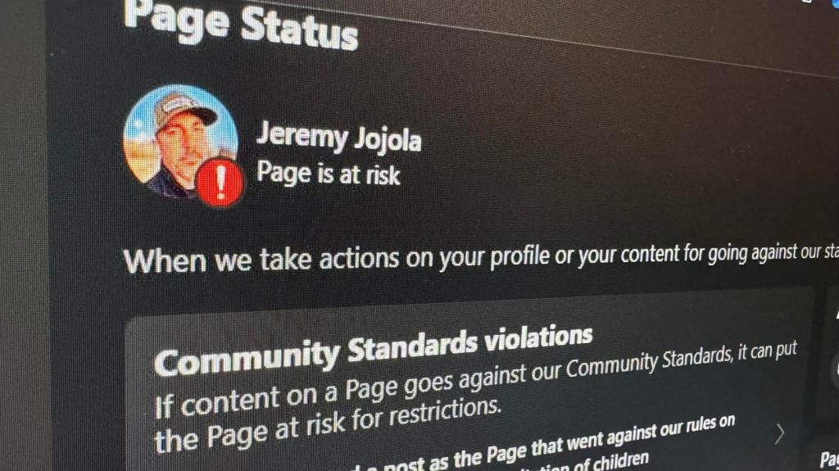
Task: Click the Jeremy Jojola page name
Action: 338,137
